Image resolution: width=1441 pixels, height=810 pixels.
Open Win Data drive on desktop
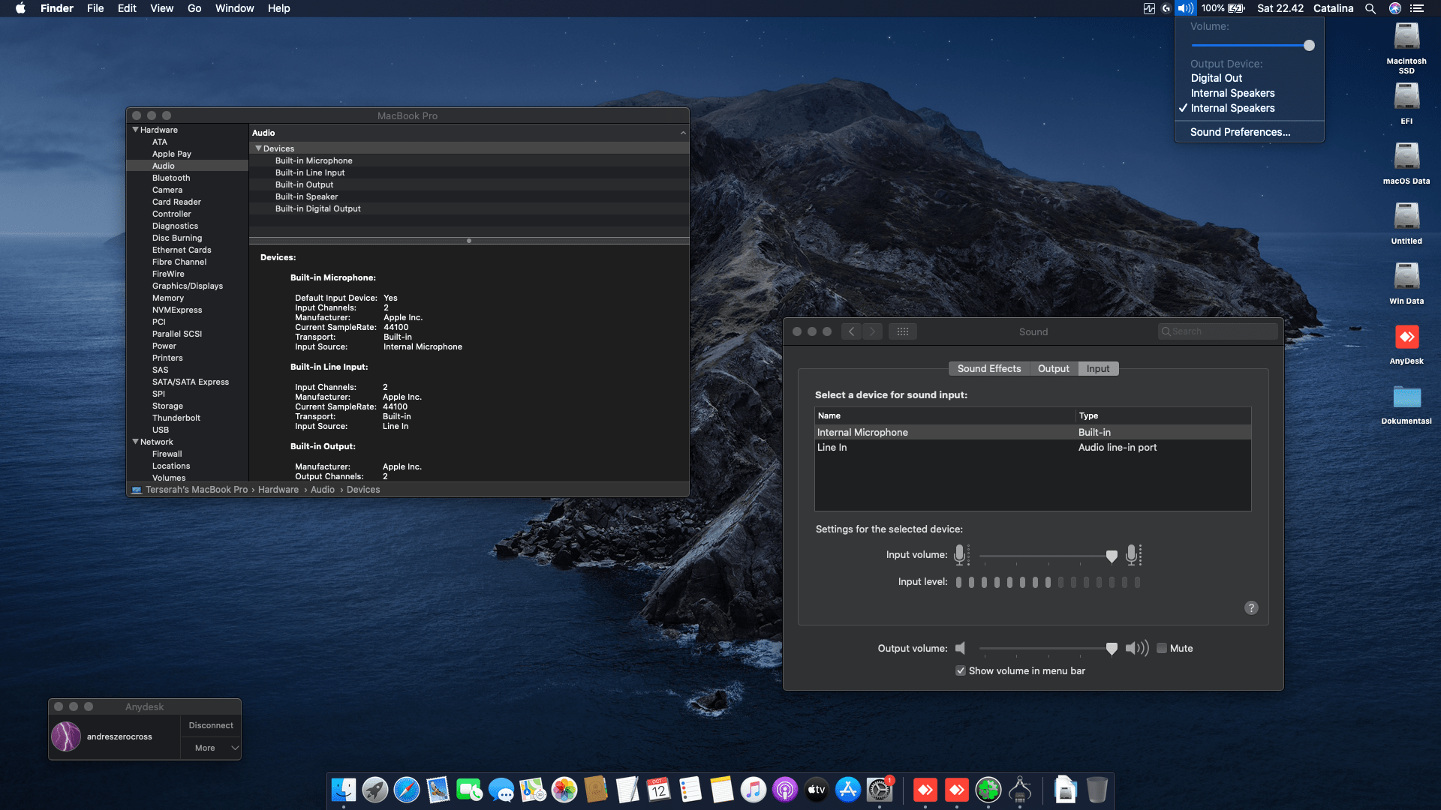coord(1406,284)
